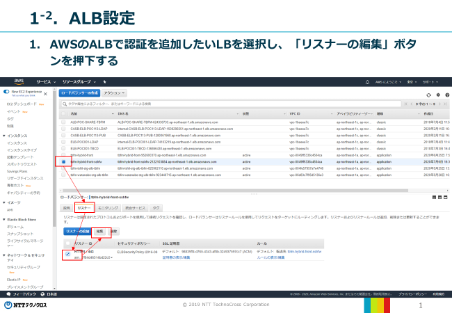Toggle the New EC2 Experience switch
The height and width of the screenshot is (313, 452).
[x=6, y=92]
